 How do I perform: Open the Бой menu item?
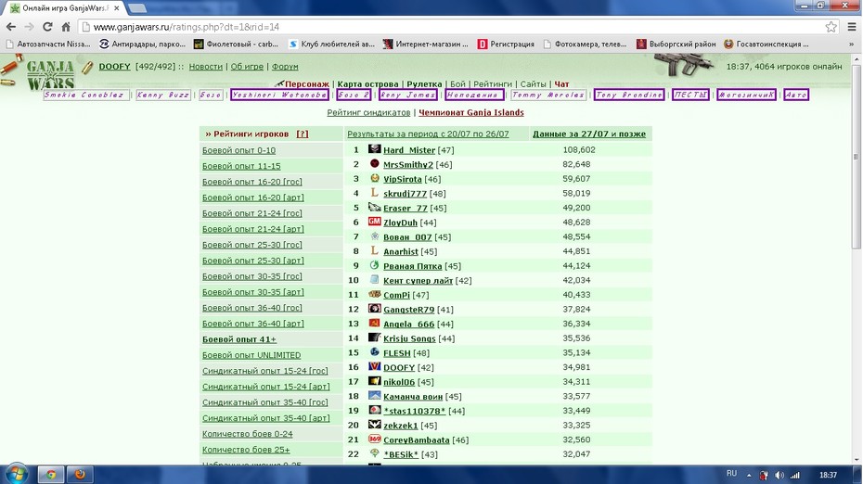457,84
